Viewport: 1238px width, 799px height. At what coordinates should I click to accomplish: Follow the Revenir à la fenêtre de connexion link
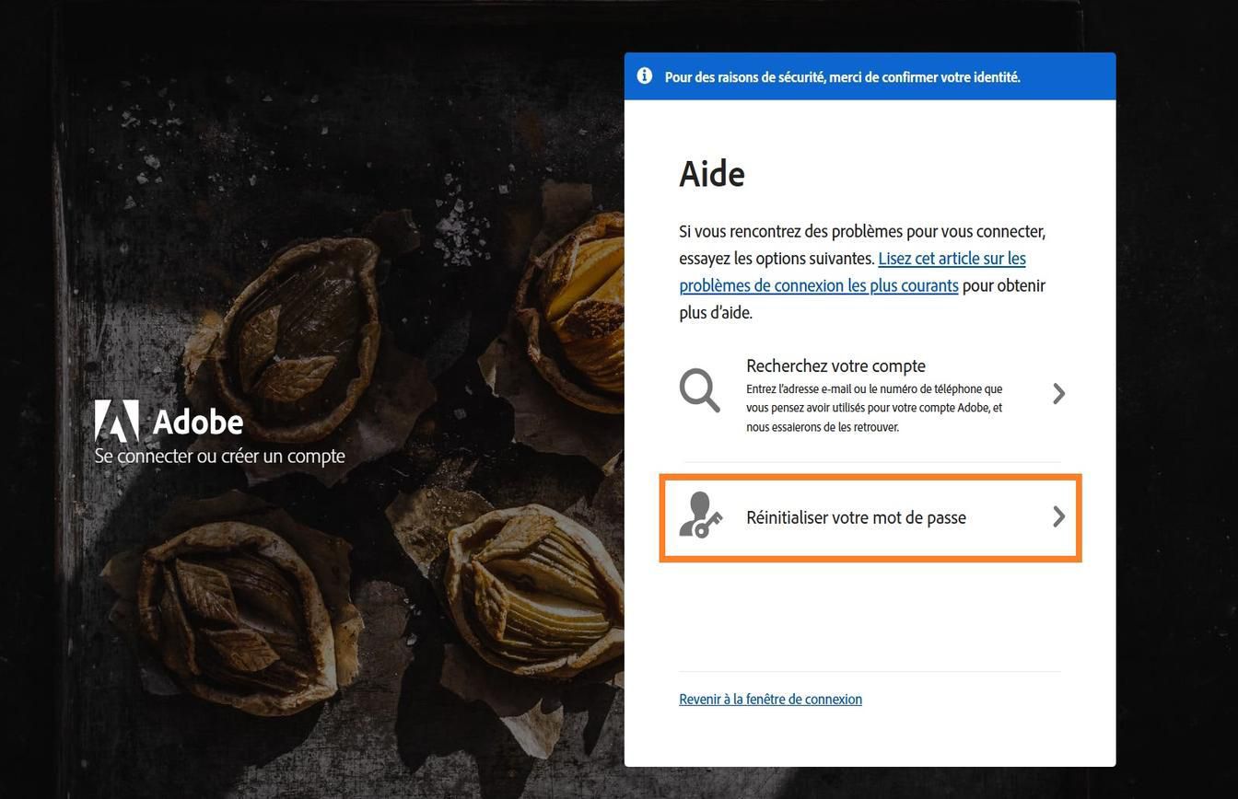770,699
